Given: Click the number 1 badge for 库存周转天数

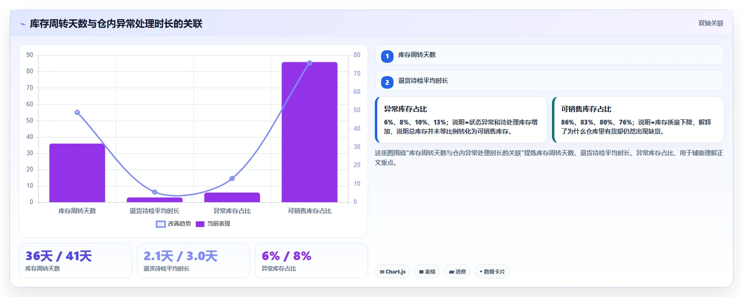Looking at the screenshot, I should click(x=387, y=57).
